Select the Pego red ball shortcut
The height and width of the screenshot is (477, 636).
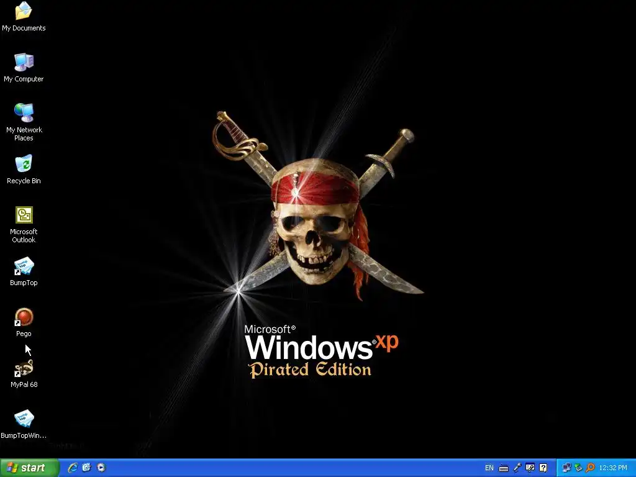click(24, 322)
